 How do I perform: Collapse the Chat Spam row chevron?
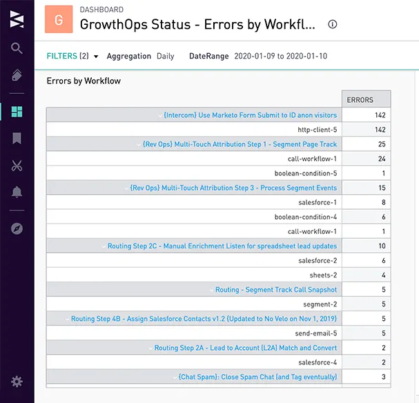(175, 377)
